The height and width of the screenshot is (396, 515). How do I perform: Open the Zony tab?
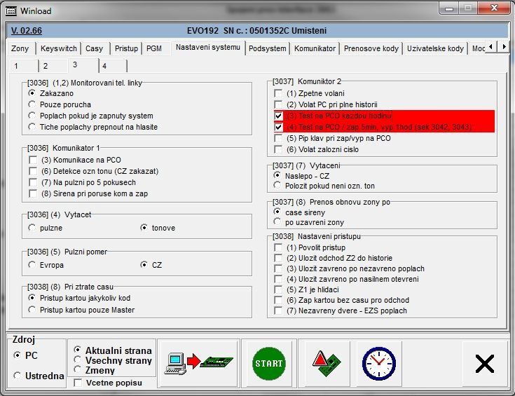click(20, 48)
